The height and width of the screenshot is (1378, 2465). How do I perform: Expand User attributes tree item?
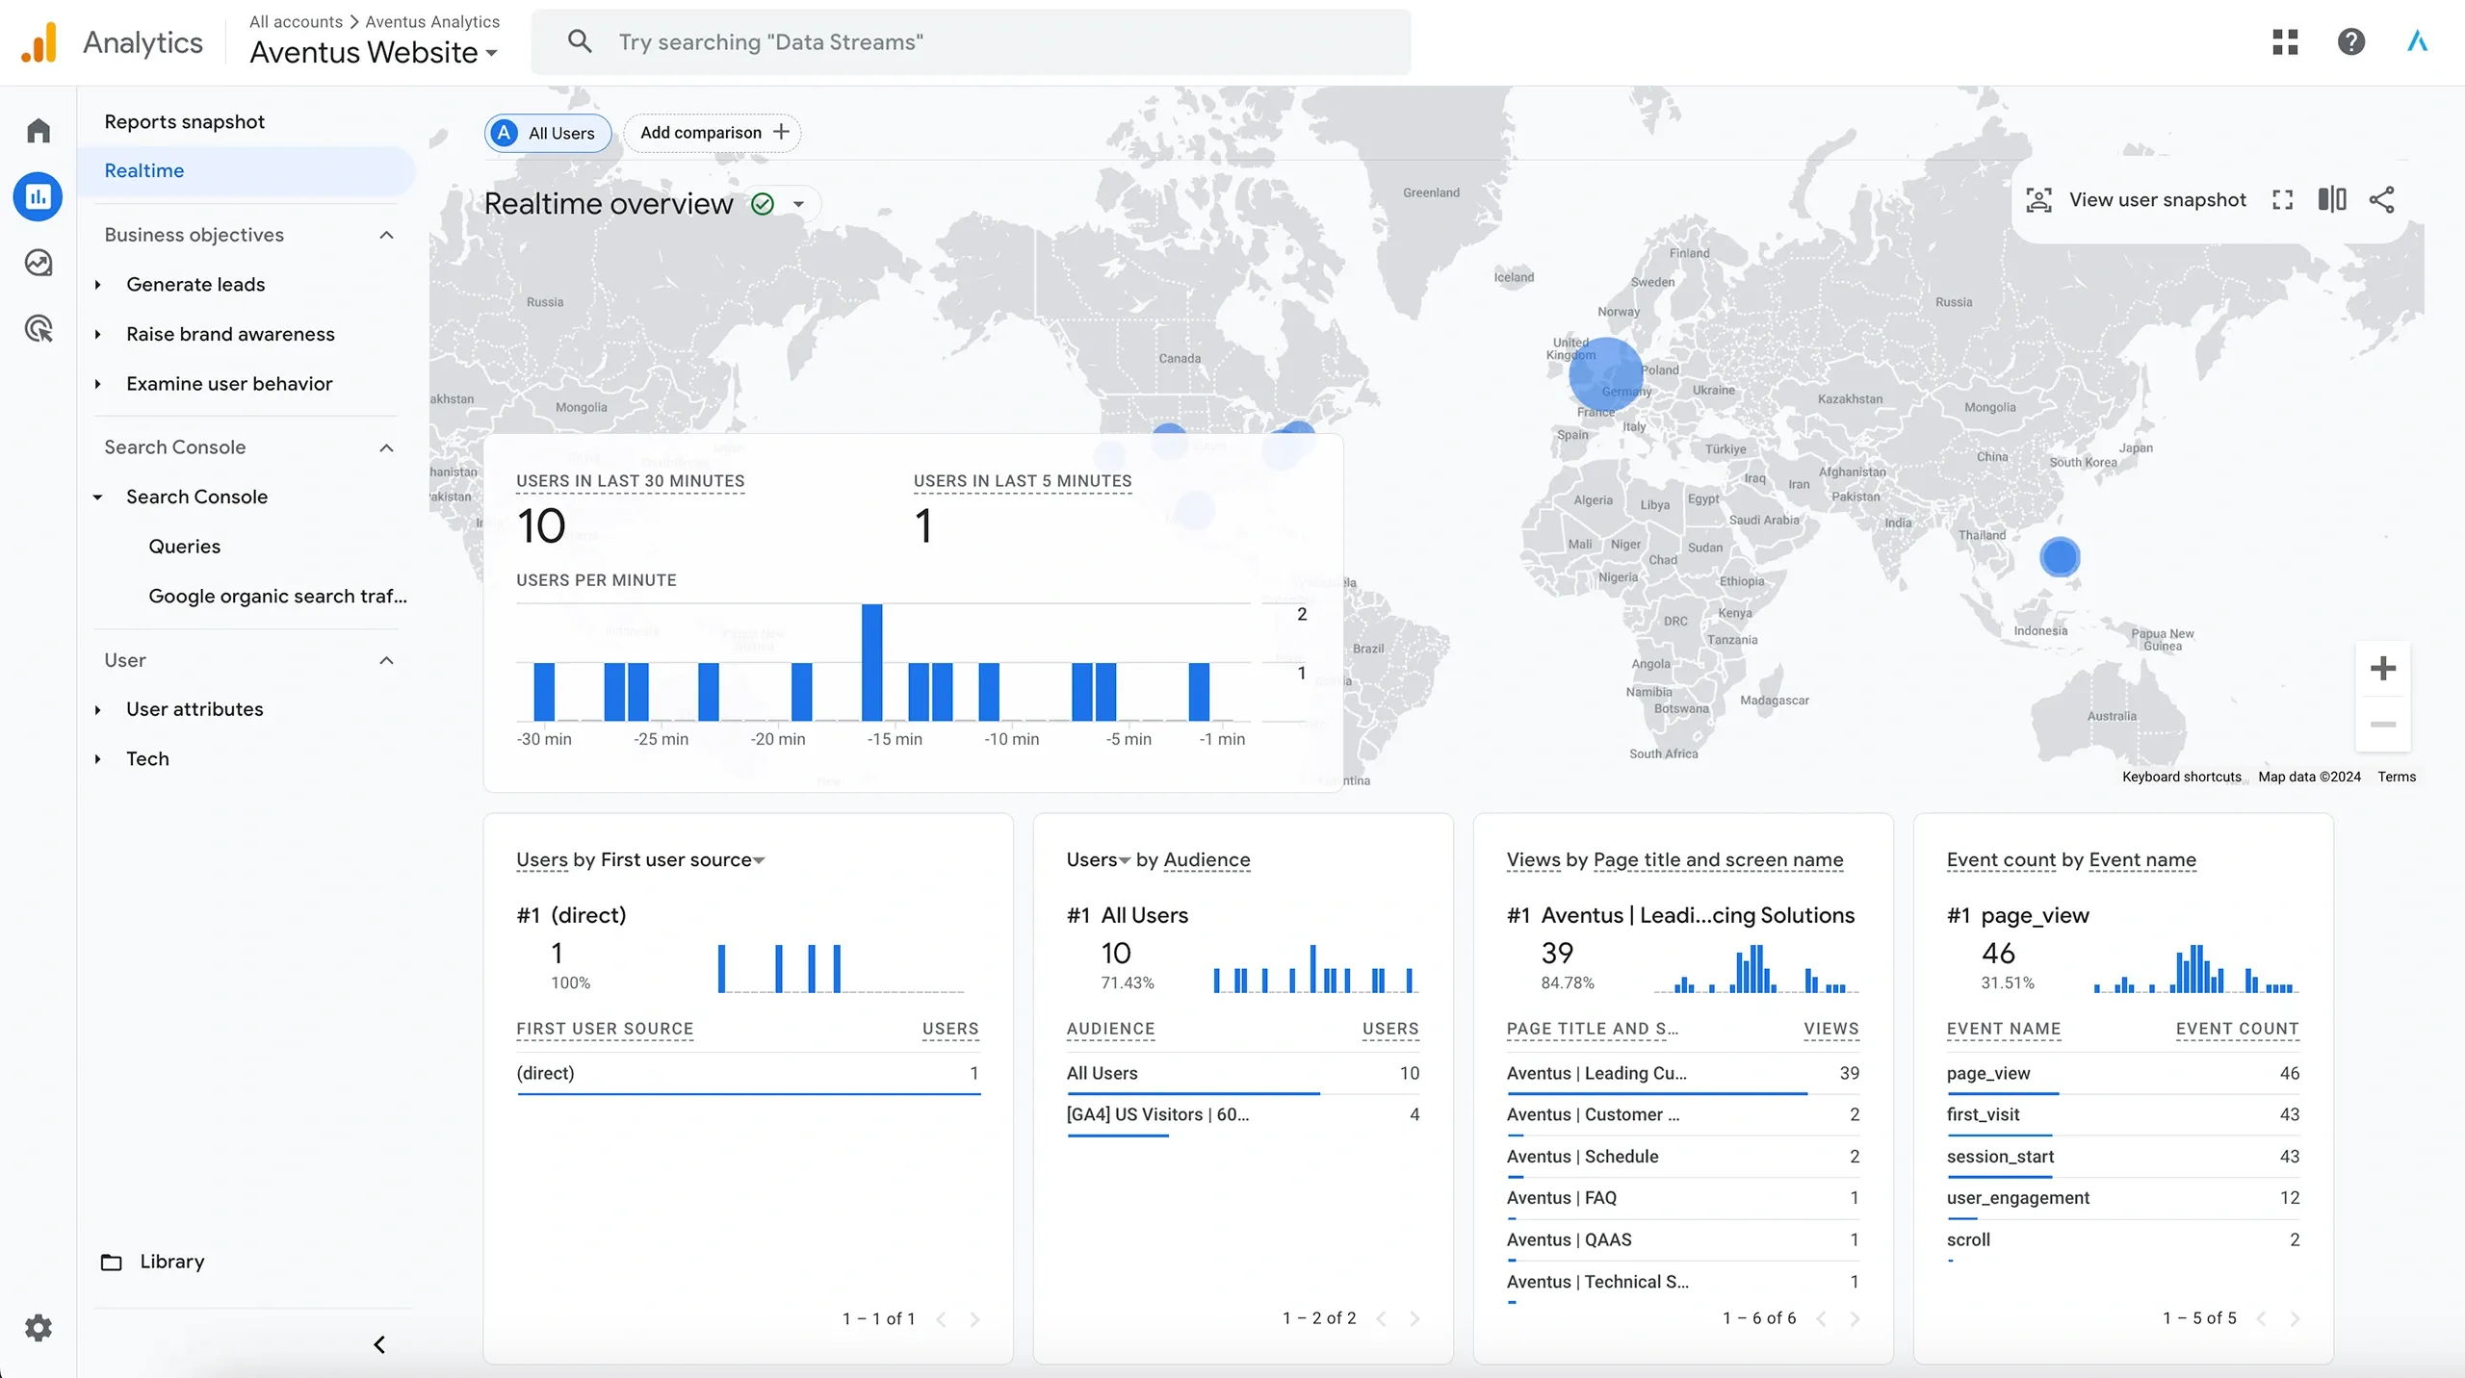point(97,709)
